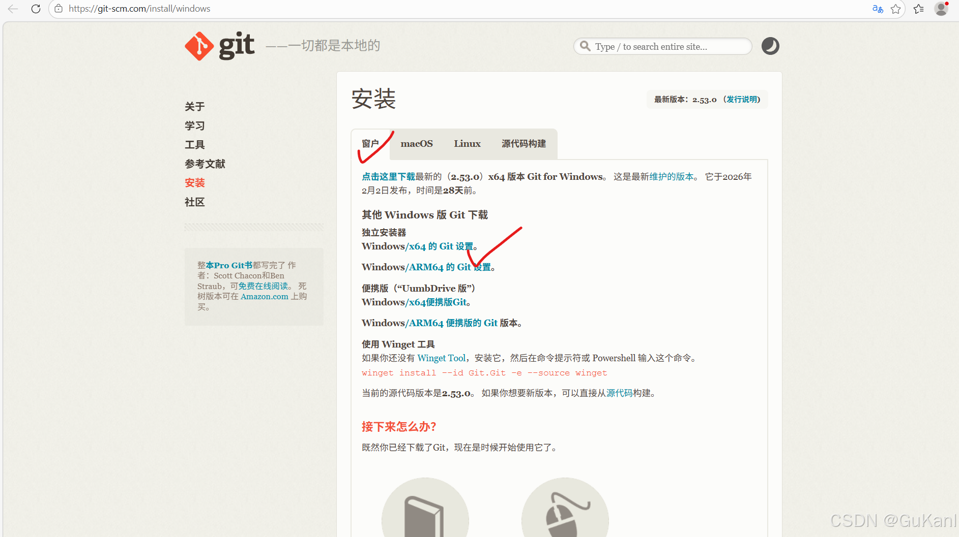Open the browser profile avatar

(941, 9)
